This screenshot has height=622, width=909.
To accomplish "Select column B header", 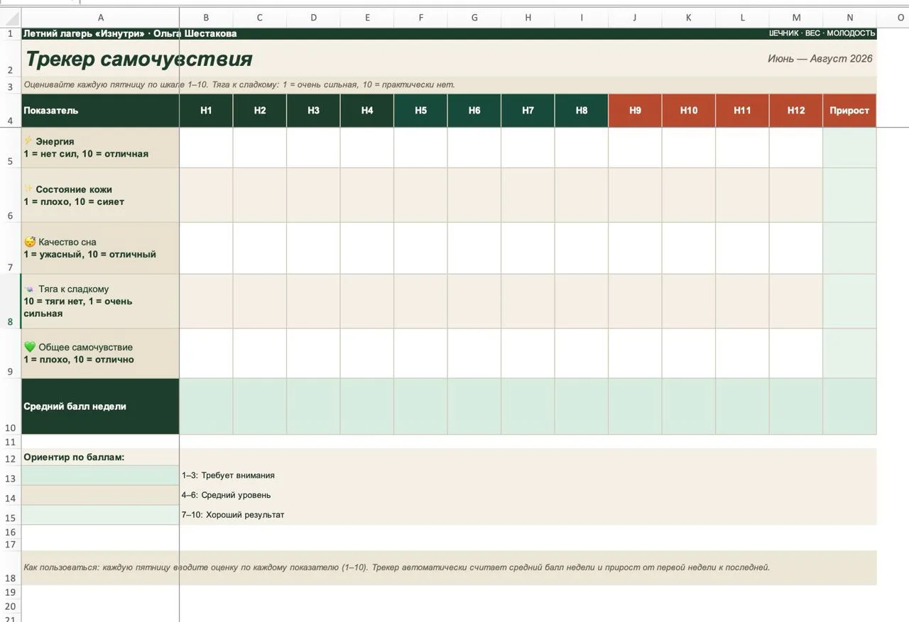I will coord(206,18).
